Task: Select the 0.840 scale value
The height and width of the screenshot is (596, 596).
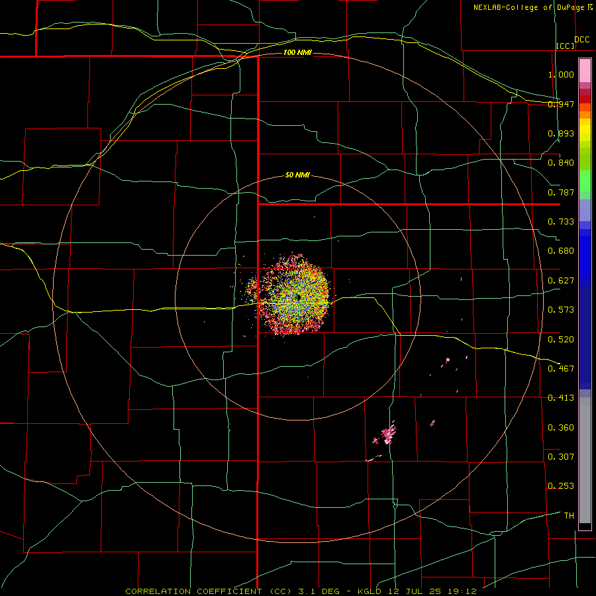Action: [x=561, y=163]
